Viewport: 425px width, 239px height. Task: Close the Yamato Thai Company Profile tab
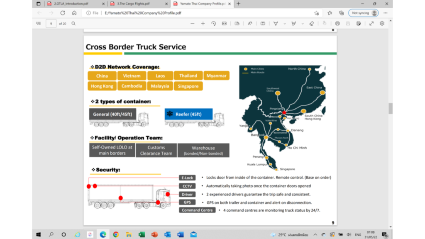pos(230,4)
